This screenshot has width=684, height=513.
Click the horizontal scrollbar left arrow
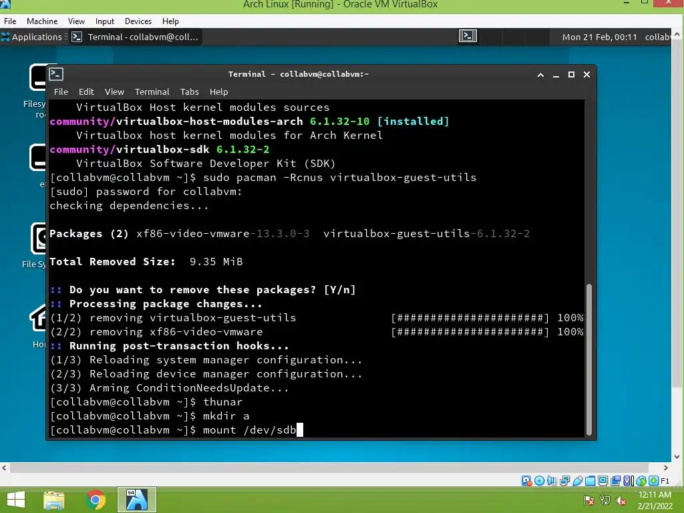5,468
